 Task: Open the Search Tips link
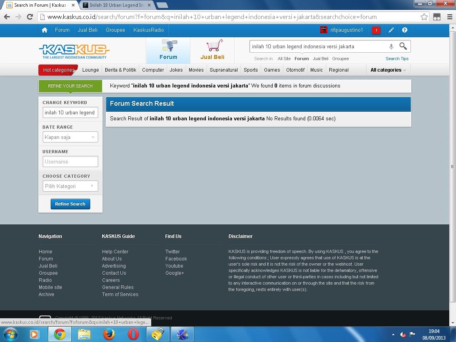[397, 59]
